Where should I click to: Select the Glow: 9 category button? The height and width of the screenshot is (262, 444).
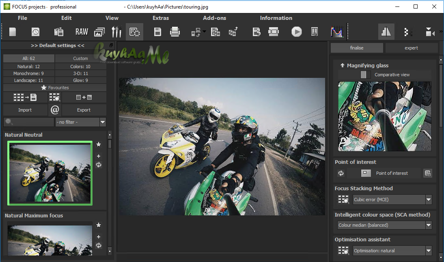tap(80, 80)
